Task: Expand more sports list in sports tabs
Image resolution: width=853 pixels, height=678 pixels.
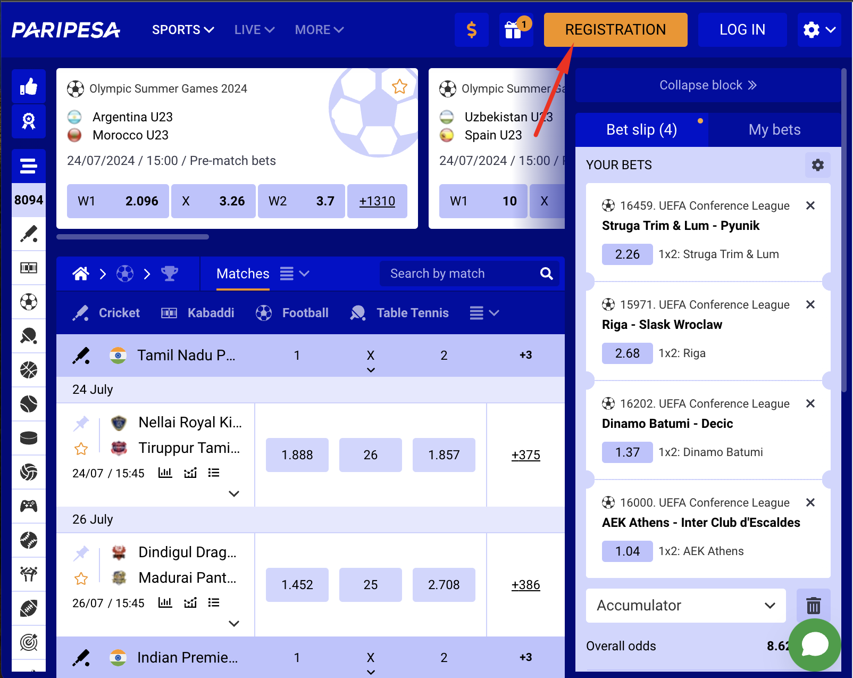Action: (484, 313)
